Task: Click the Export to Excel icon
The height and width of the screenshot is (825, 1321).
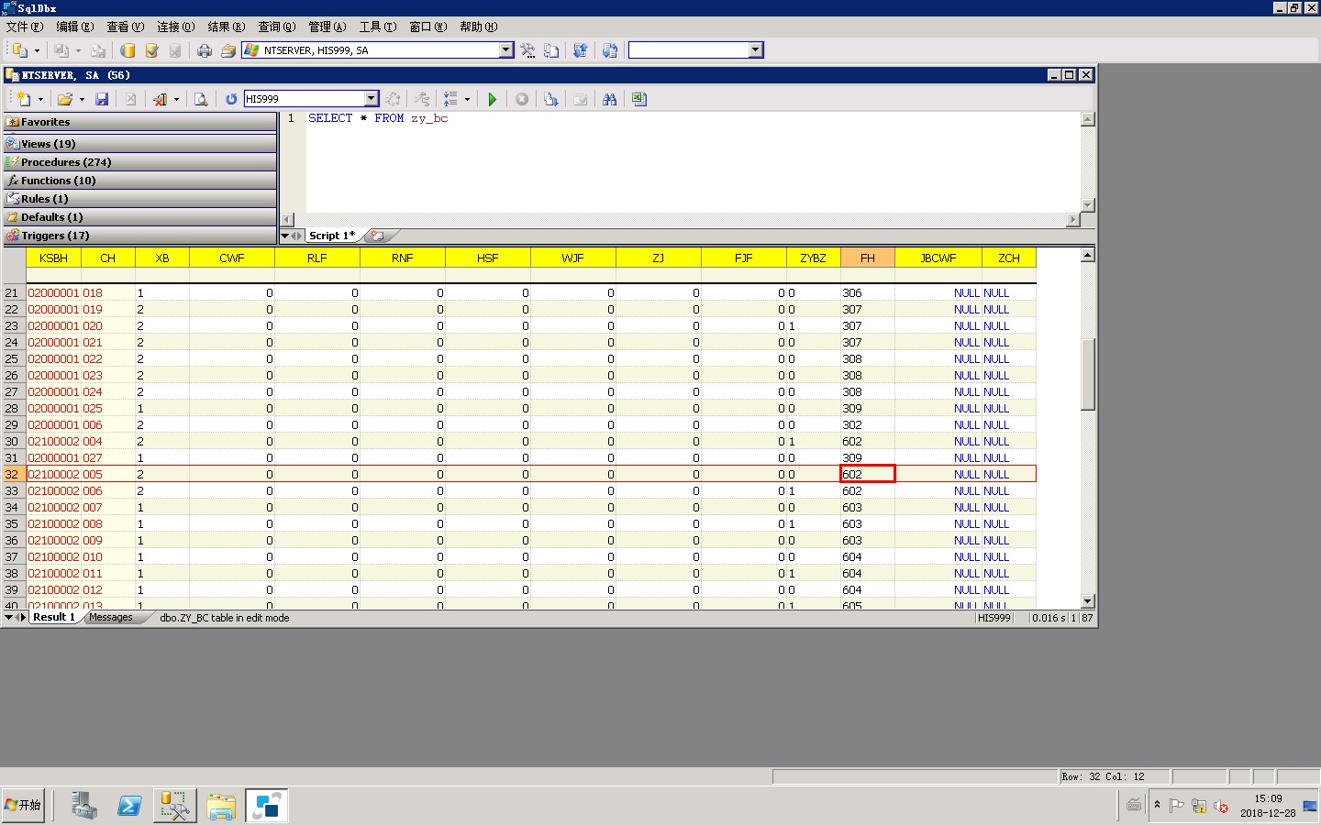Action: click(639, 99)
